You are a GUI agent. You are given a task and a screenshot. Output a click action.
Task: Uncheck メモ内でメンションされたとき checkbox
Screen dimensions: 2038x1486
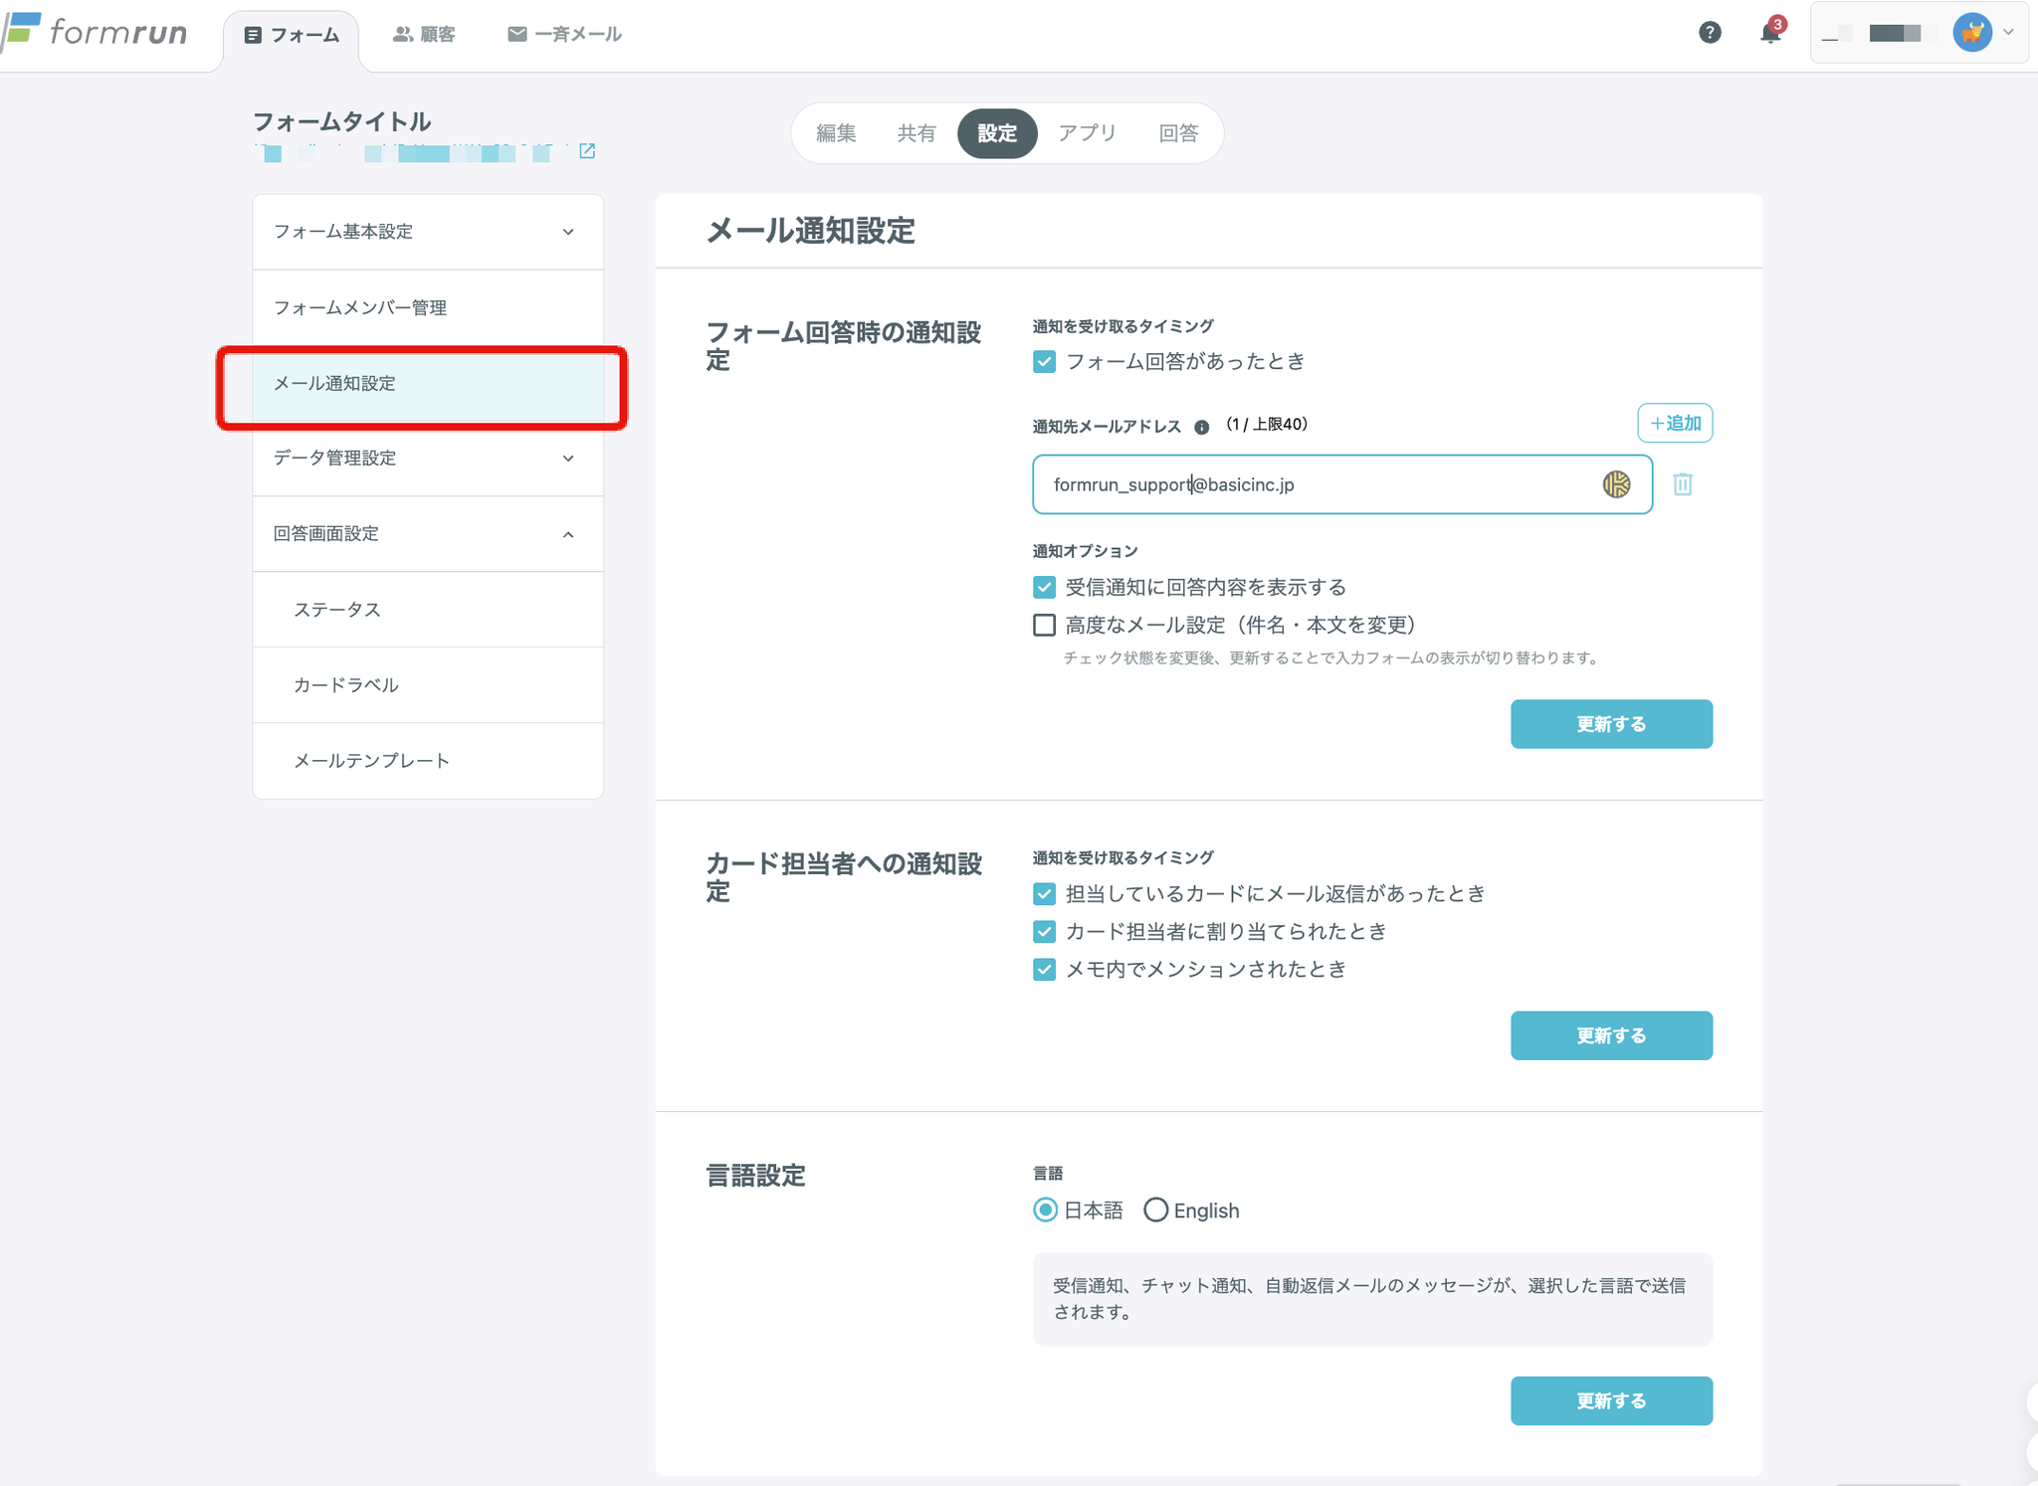[1044, 970]
